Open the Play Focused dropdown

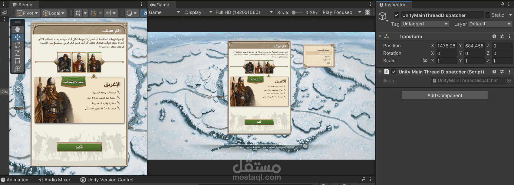(x=342, y=12)
